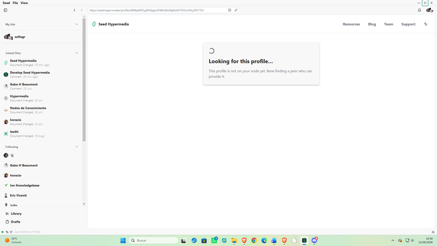Image resolution: width=437 pixels, height=246 pixels.
Task: Go to Team page
Action: [389, 24]
